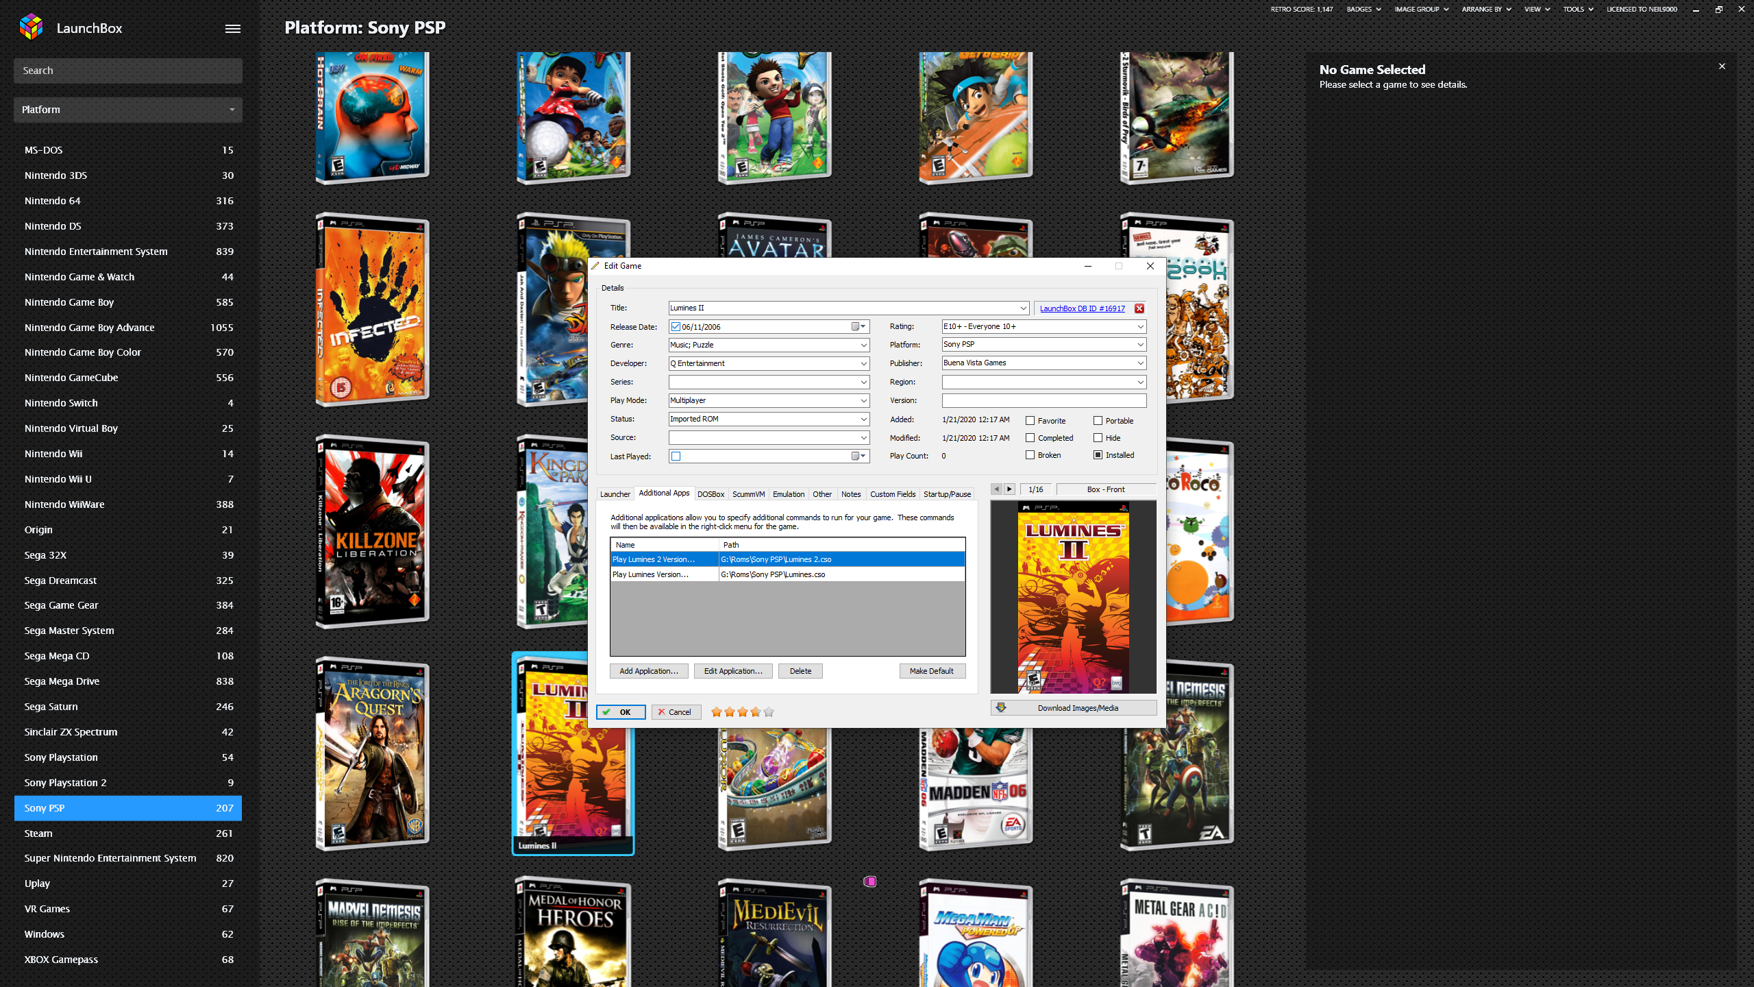Open the Status dropdown
The image size is (1754, 987).
863,419
